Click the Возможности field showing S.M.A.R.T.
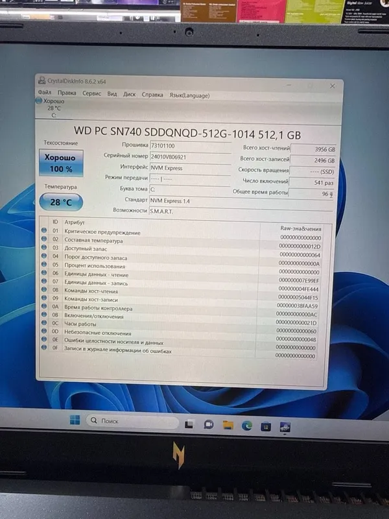 tap(241, 211)
